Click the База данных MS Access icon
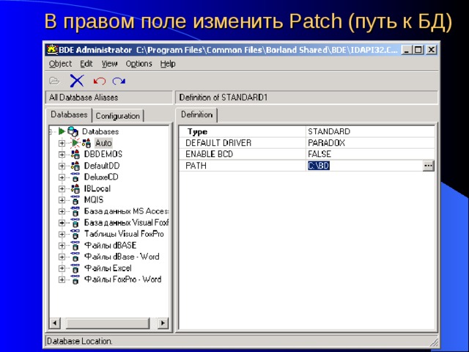 [75, 211]
